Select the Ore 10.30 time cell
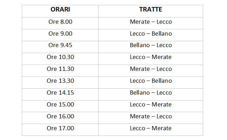This screenshot has width=227, height=140. pyautogui.click(x=60, y=57)
